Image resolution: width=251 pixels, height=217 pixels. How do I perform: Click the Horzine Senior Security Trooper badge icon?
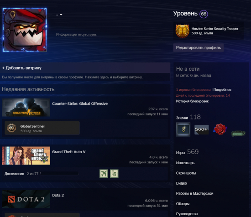tap(182, 31)
